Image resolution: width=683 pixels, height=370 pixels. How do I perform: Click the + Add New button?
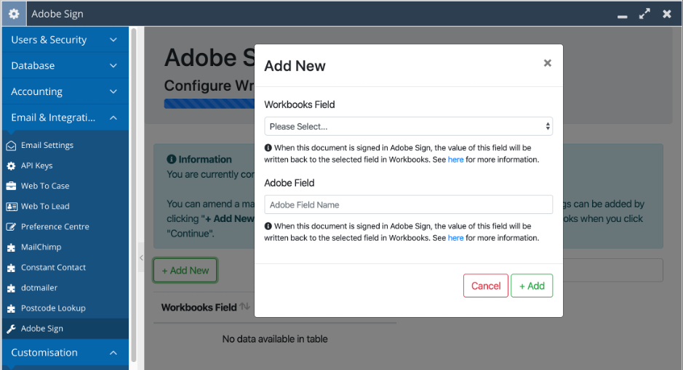[x=185, y=271]
